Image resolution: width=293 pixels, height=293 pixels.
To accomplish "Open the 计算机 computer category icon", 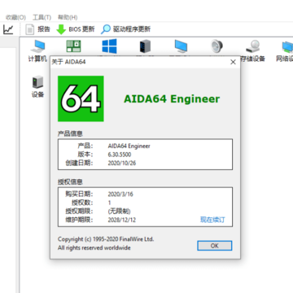I will [37, 50].
